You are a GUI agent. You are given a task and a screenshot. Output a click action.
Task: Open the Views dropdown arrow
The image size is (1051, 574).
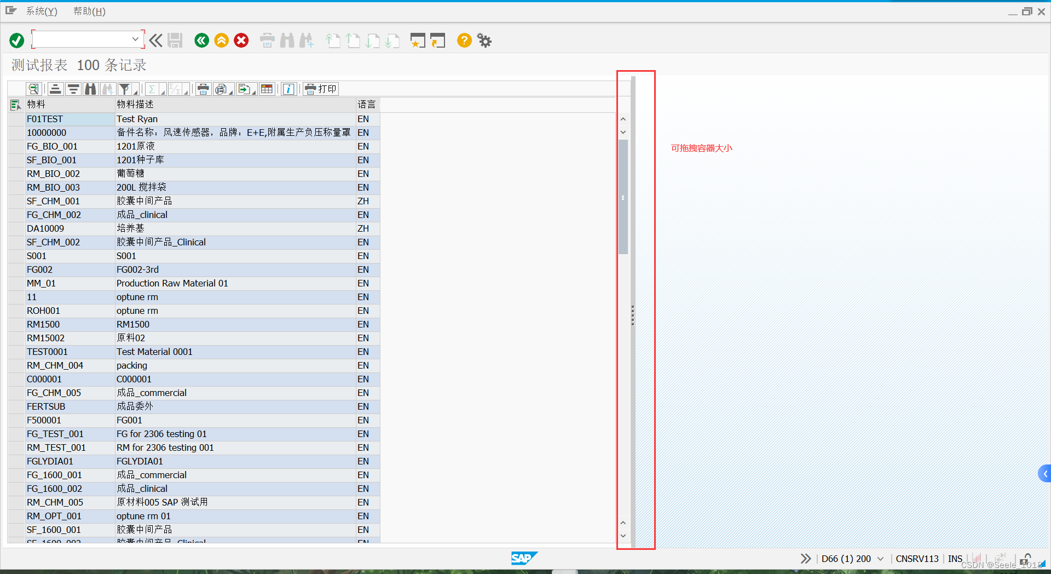(x=231, y=91)
